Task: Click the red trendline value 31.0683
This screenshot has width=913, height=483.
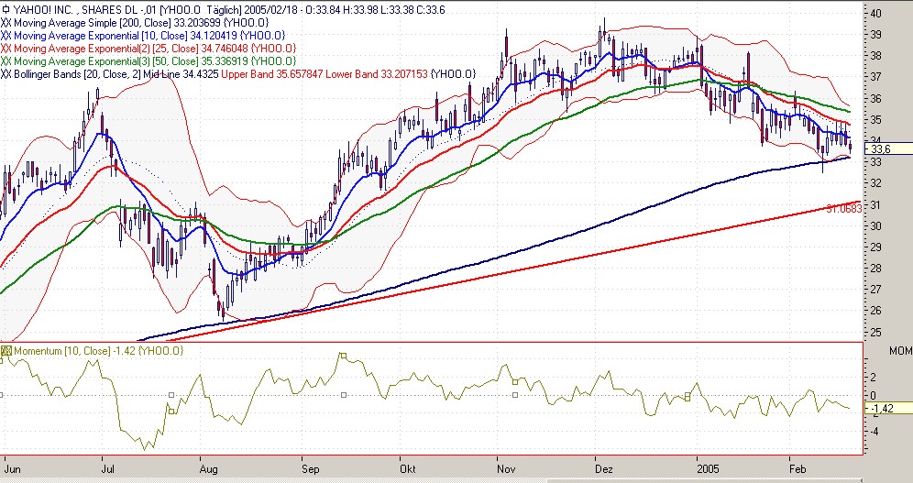Action: [x=844, y=208]
